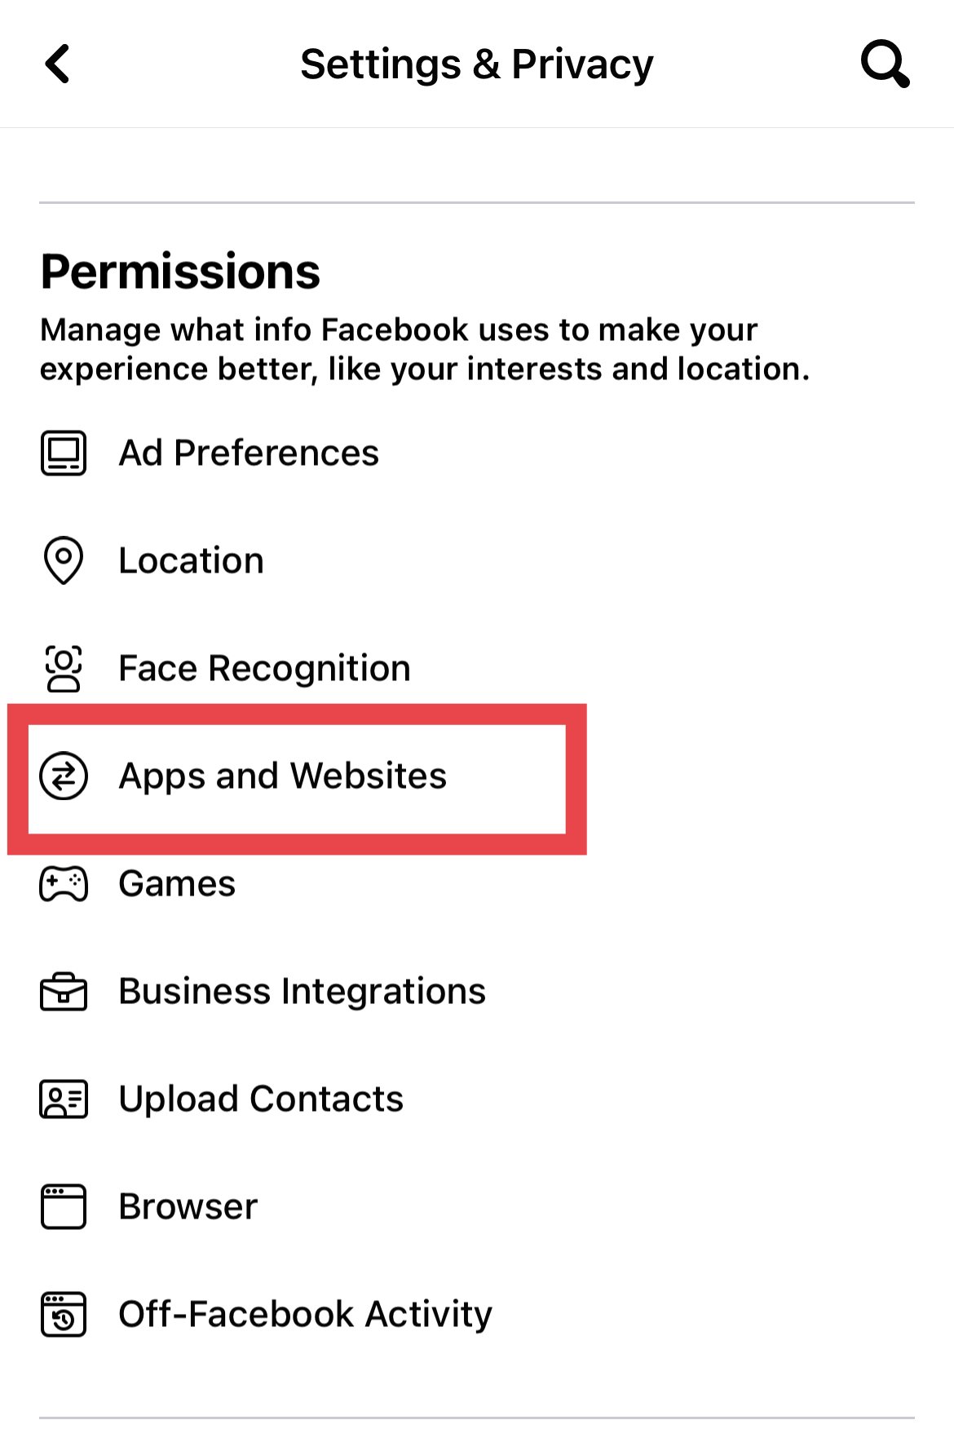Open Ad Preferences settings

coord(248,453)
